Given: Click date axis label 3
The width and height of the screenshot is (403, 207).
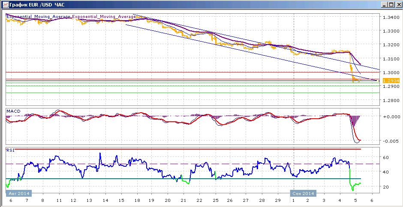Looking at the screenshot, I should [x=324, y=200].
